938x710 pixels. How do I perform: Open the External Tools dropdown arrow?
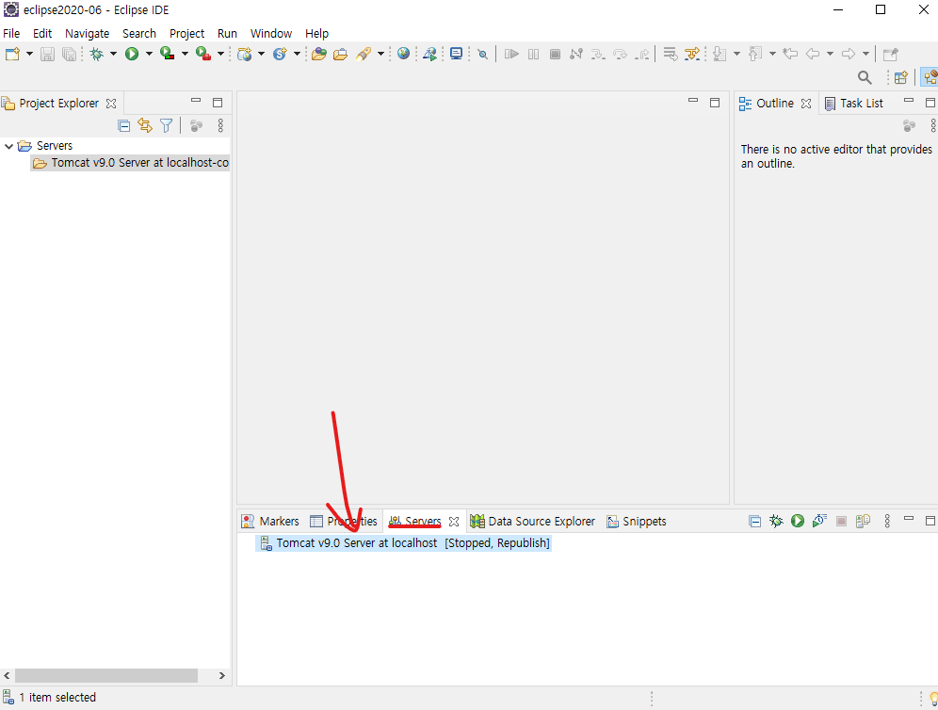220,54
